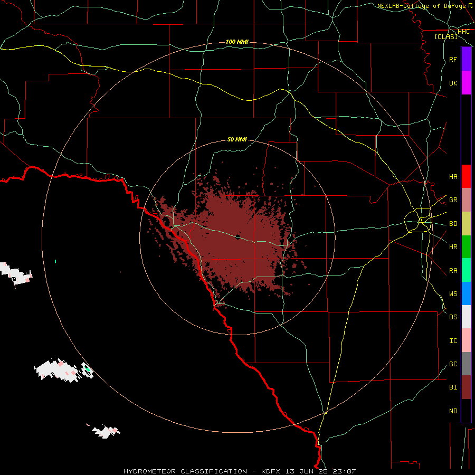
Task: Click the 'RA' legend label
Action: coord(453,271)
